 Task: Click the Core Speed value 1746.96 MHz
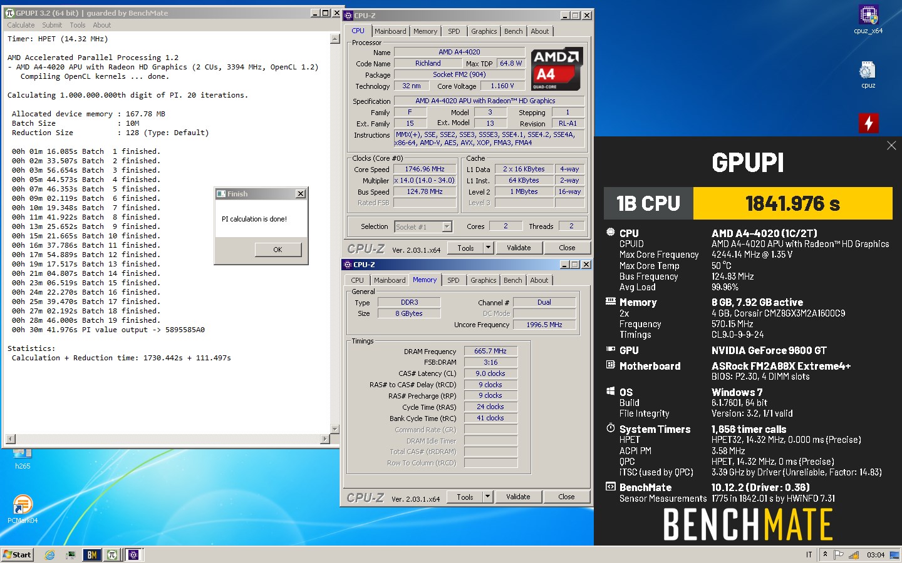(x=425, y=169)
